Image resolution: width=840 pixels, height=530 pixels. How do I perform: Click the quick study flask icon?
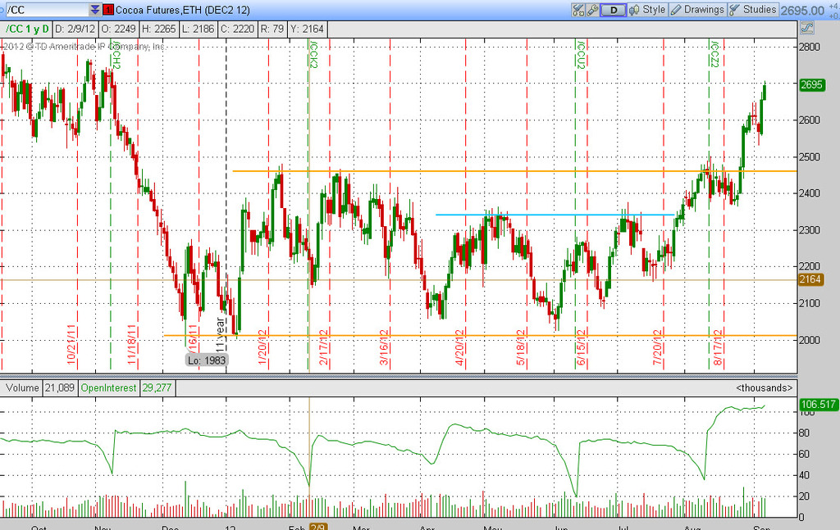point(577,10)
